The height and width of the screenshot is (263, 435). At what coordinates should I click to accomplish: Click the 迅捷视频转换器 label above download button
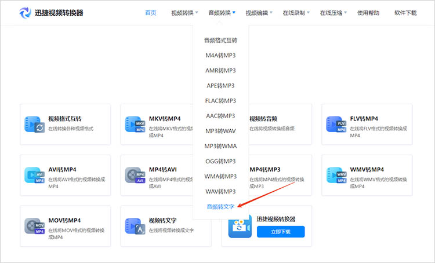point(276,219)
